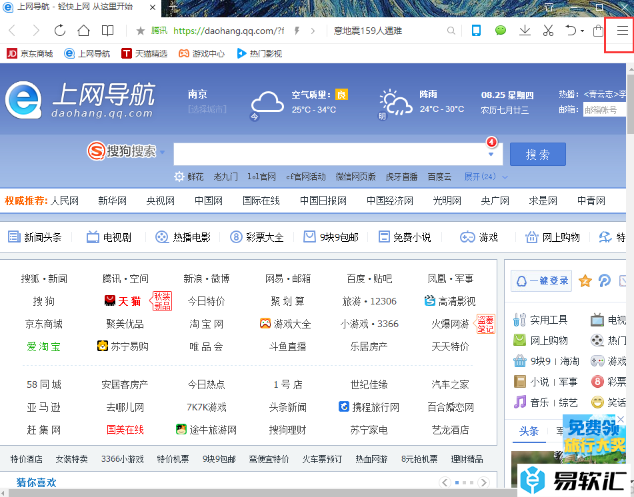634x497 pixels.
Task: Open hot-words gear settings icon
Action: (179, 177)
